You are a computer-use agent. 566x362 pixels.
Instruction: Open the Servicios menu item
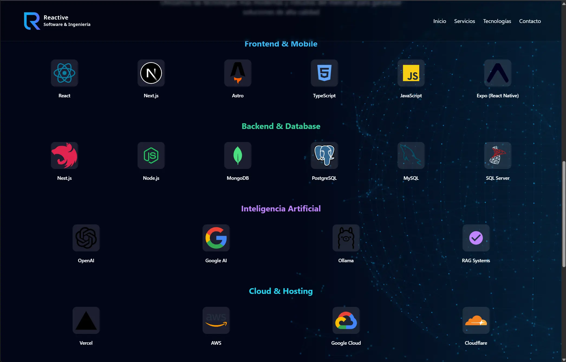pyautogui.click(x=464, y=21)
